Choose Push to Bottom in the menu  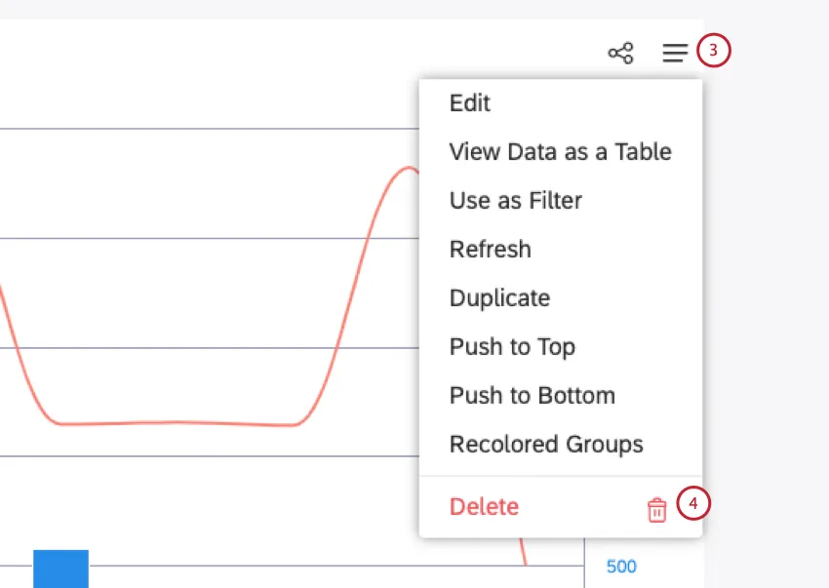(x=532, y=396)
